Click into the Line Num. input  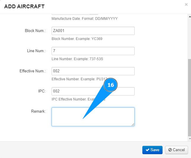(x=93, y=51)
